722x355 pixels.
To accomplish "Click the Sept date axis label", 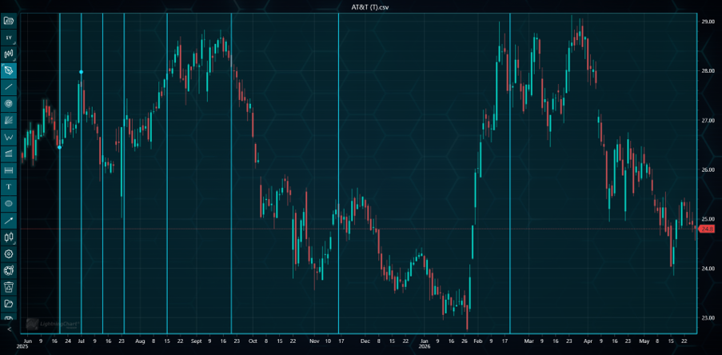I will 196,341.
